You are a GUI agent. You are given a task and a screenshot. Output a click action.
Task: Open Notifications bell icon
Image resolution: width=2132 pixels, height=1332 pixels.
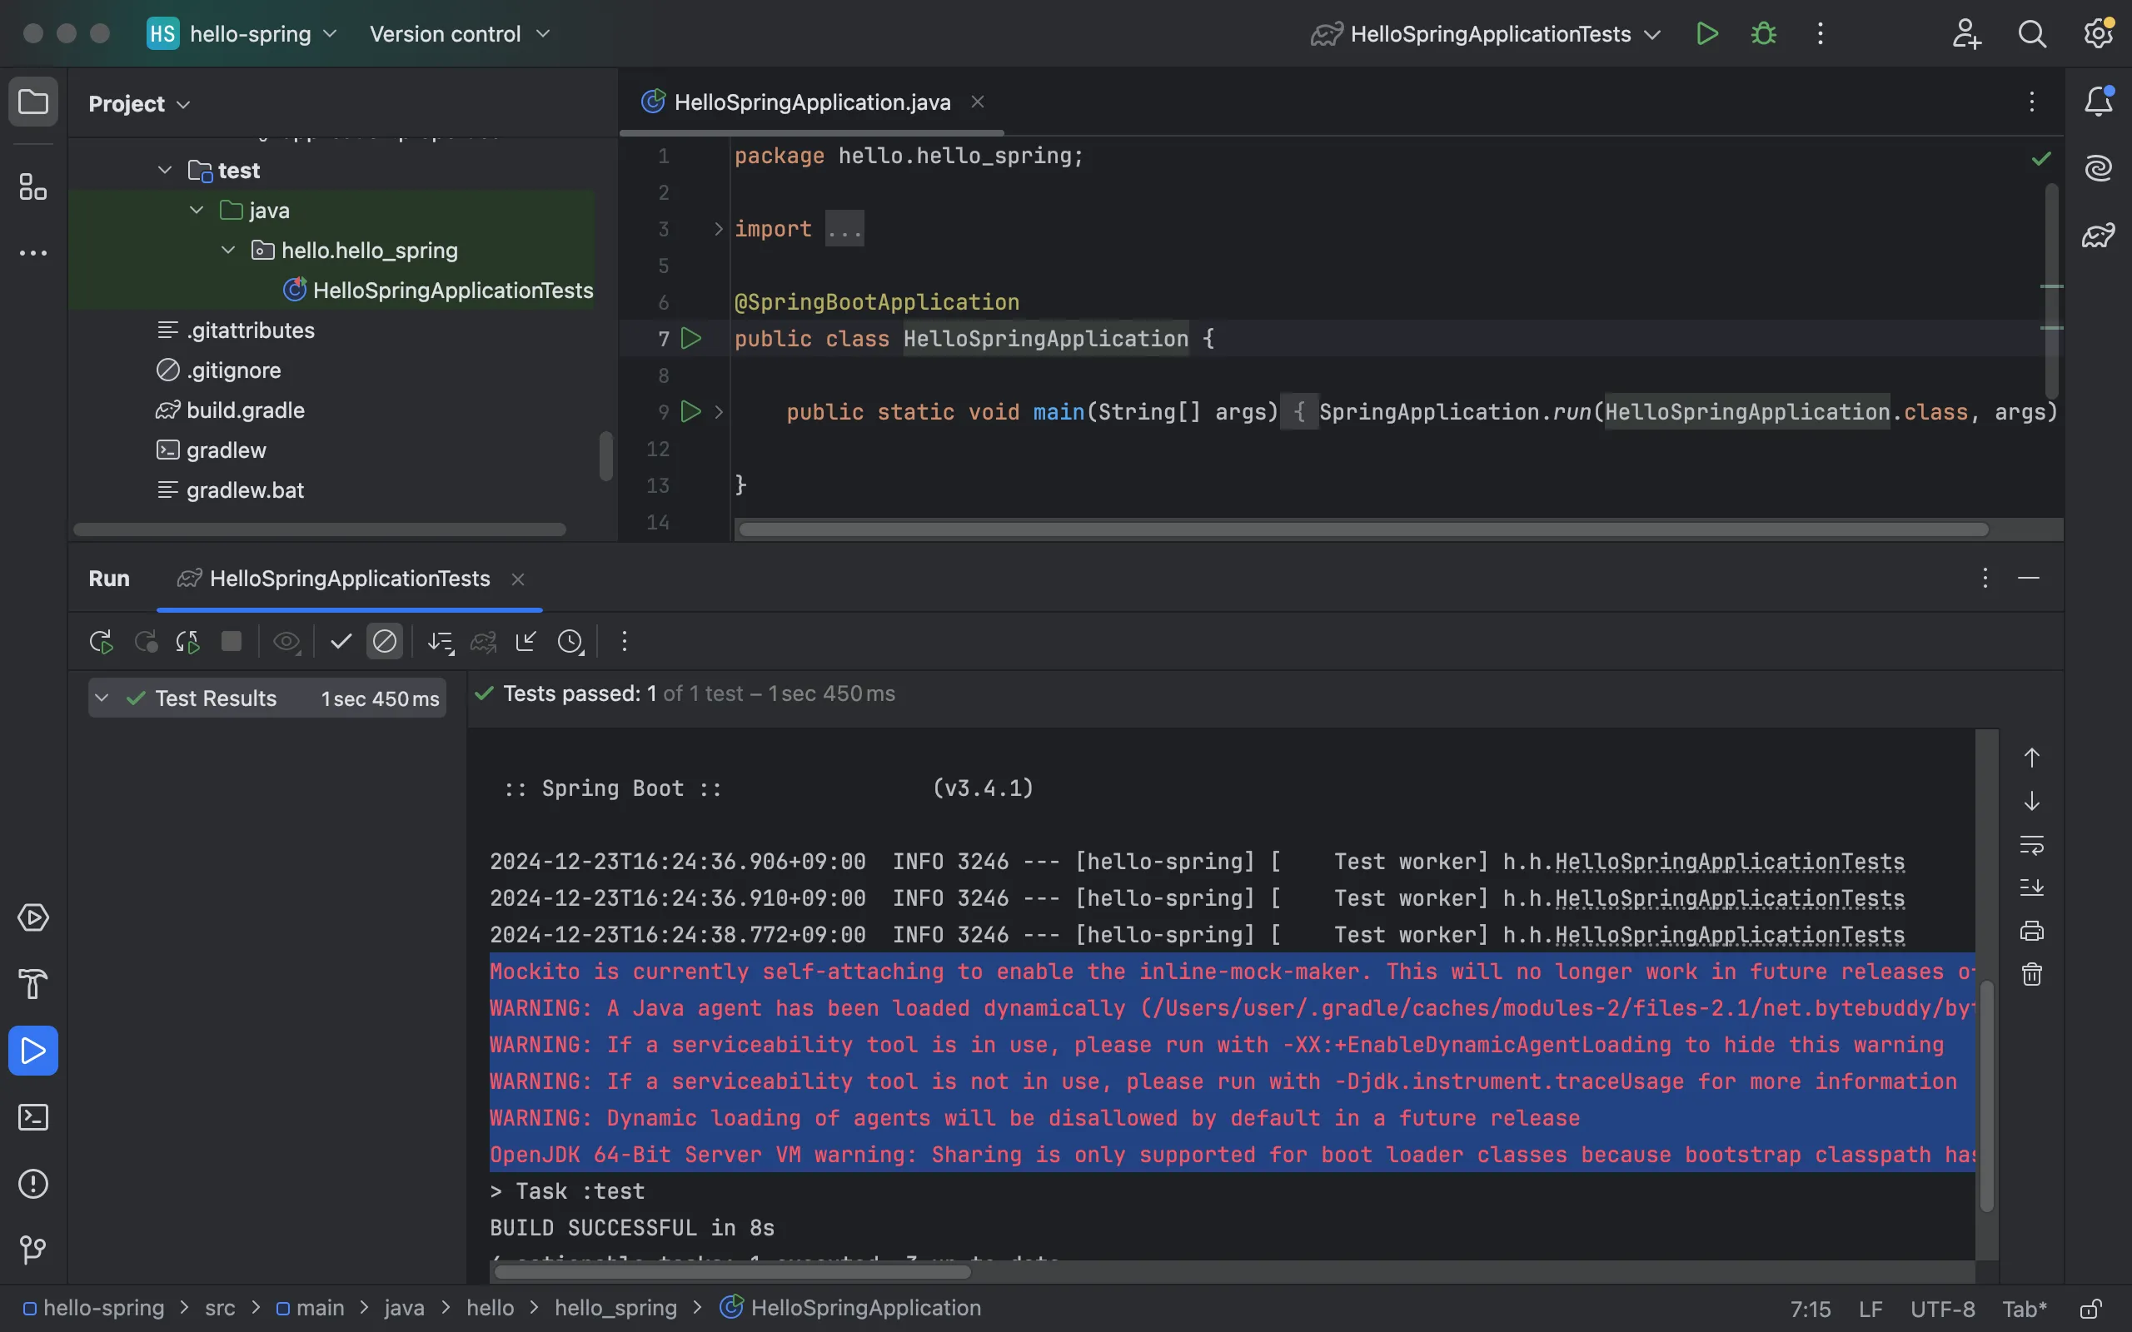coord(2099,102)
